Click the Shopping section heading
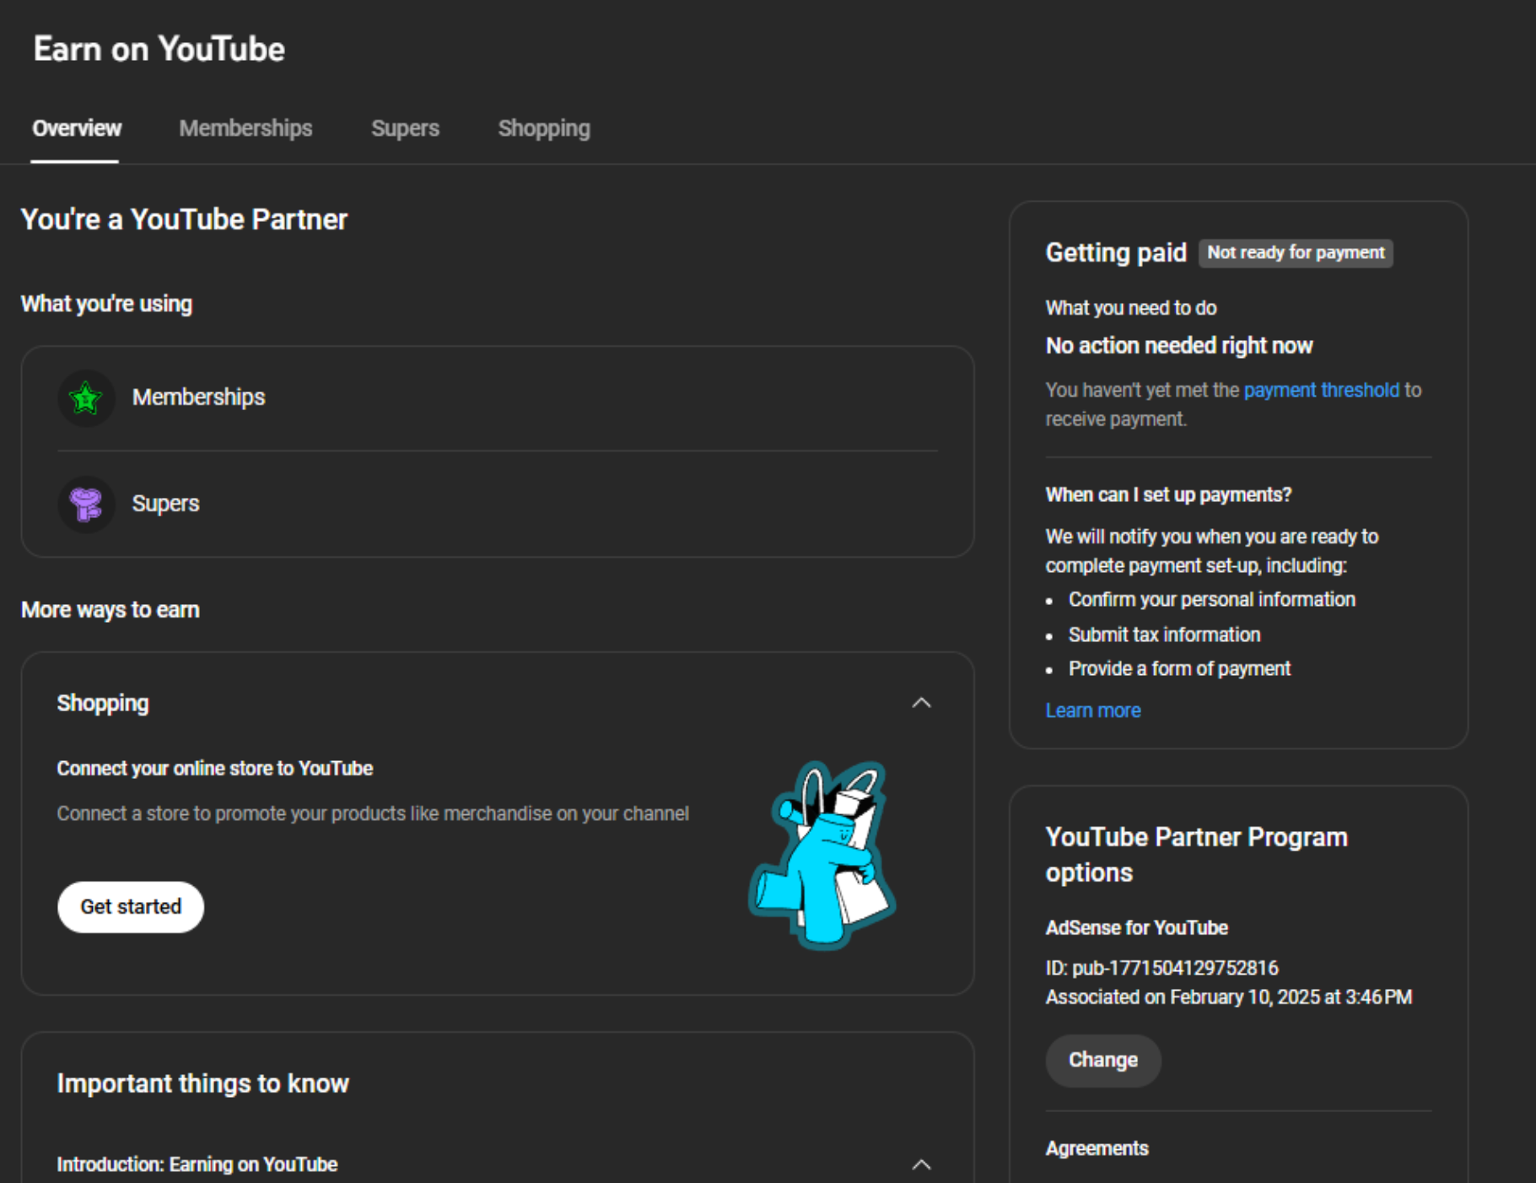1536x1183 pixels. (x=103, y=704)
